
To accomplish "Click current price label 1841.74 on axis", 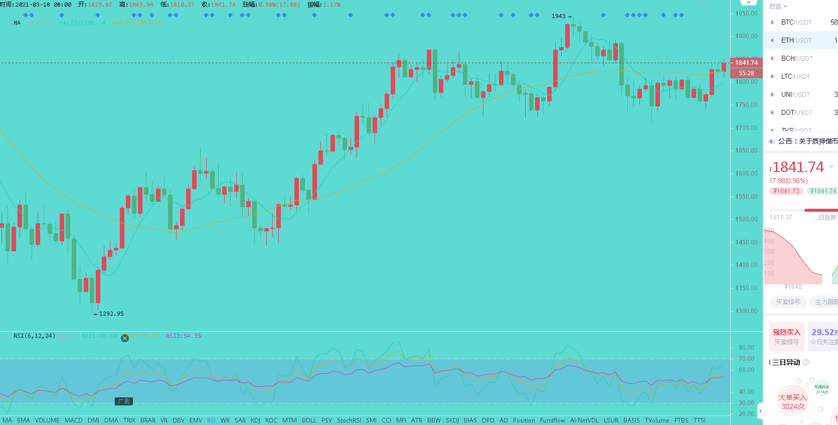I will click(x=746, y=63).
